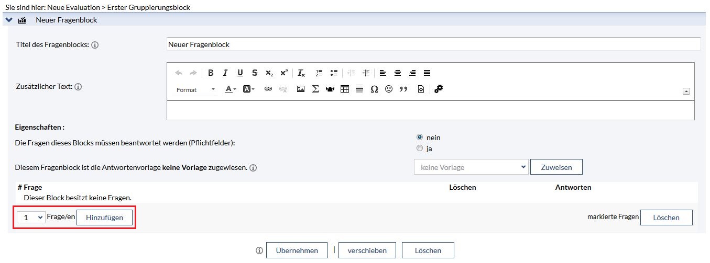Viewport: 710px width, 263px height.
Task: Click the Übernehmen button
Action: [297, 250]
